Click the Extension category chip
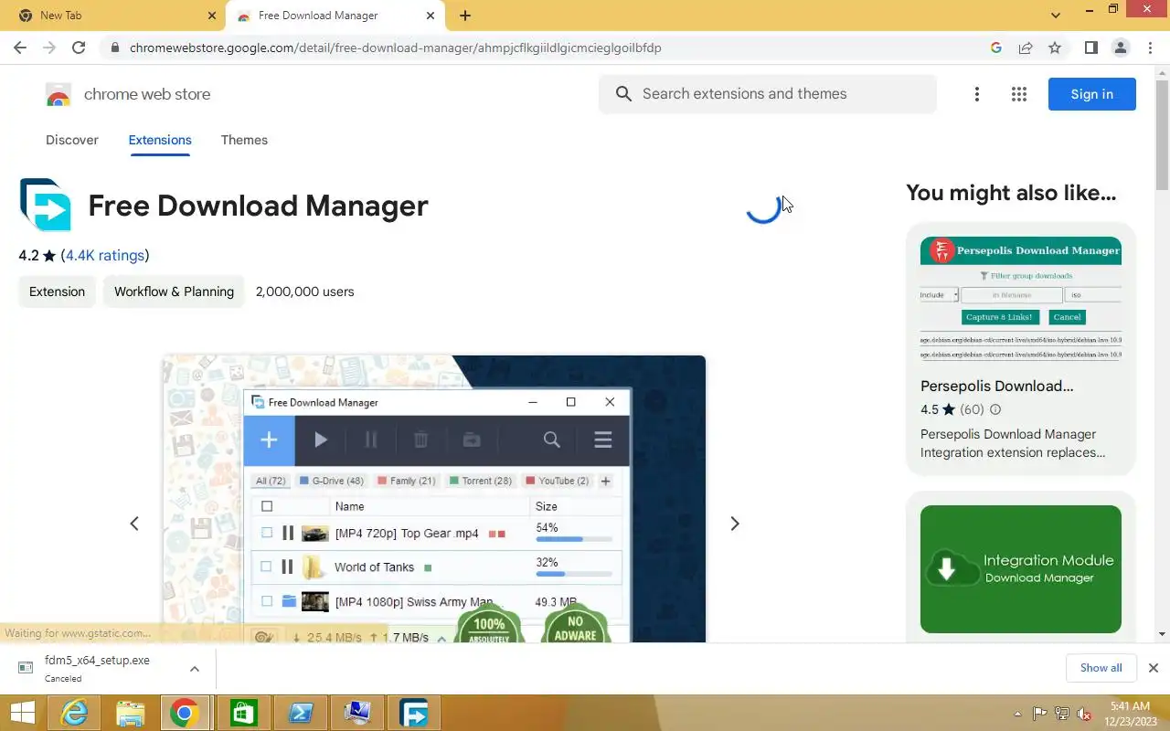This screenshot has width=1170, height=731. (57, 291)
